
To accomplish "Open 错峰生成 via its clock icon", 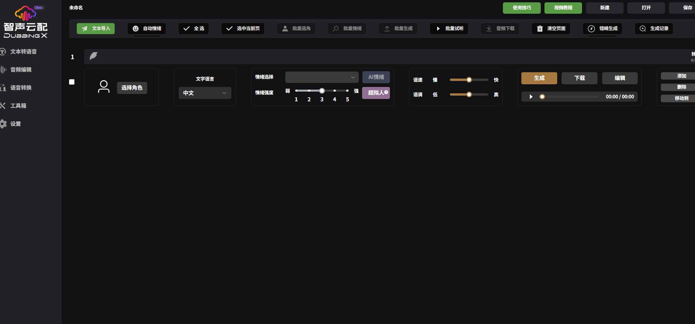I will pyautogui.click(x=591, y=29).
